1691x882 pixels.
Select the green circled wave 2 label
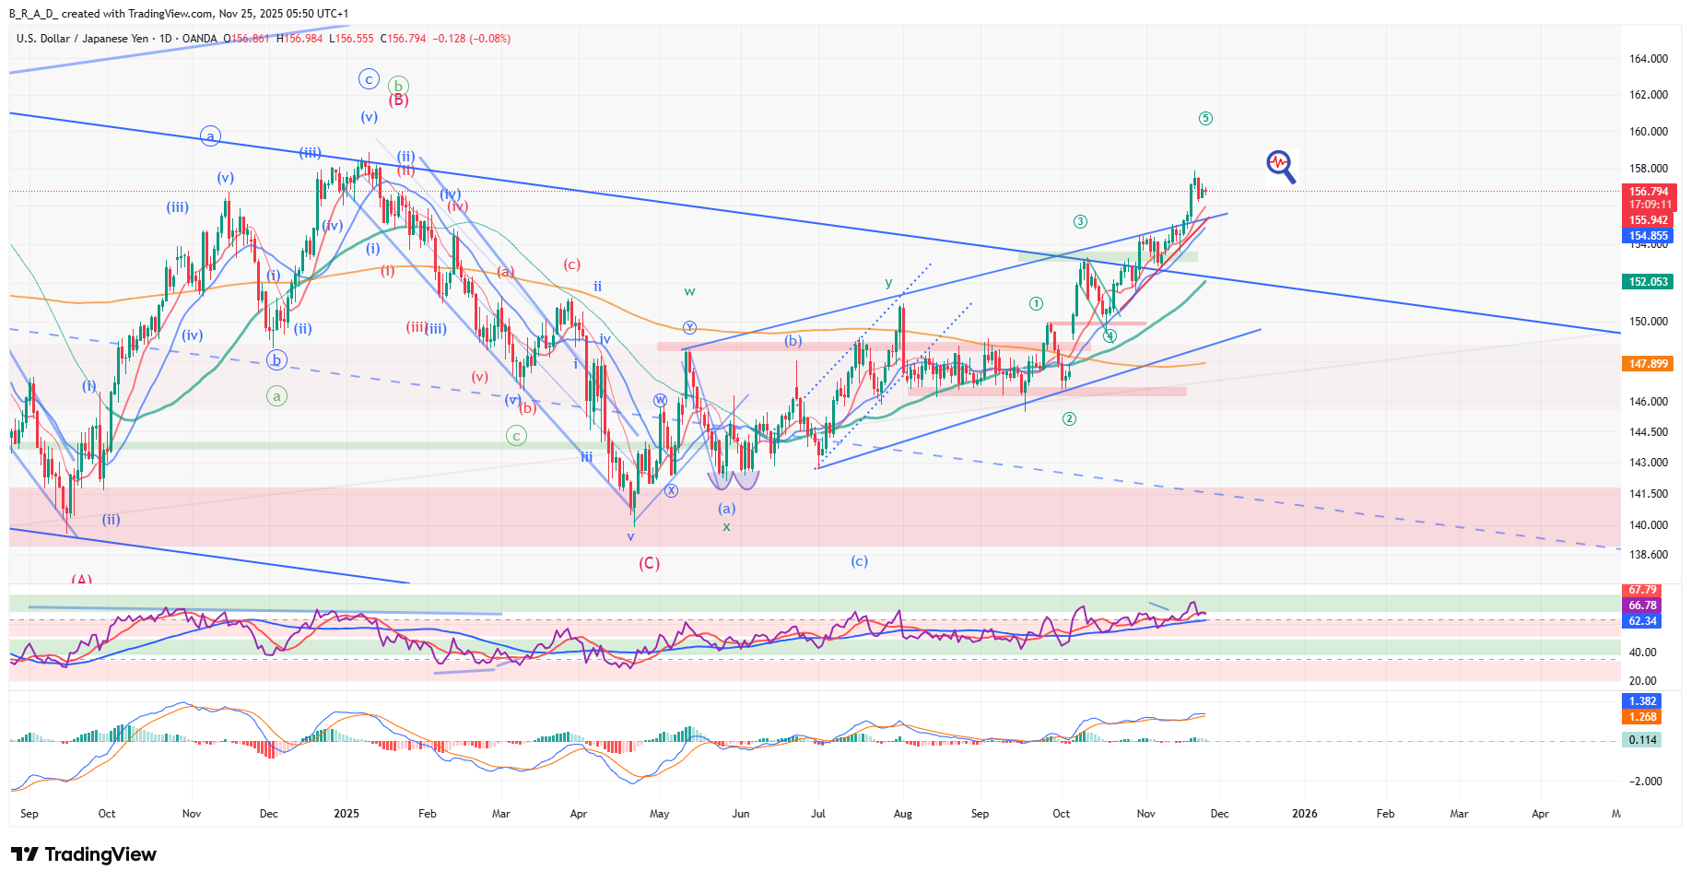point(1069,418)
